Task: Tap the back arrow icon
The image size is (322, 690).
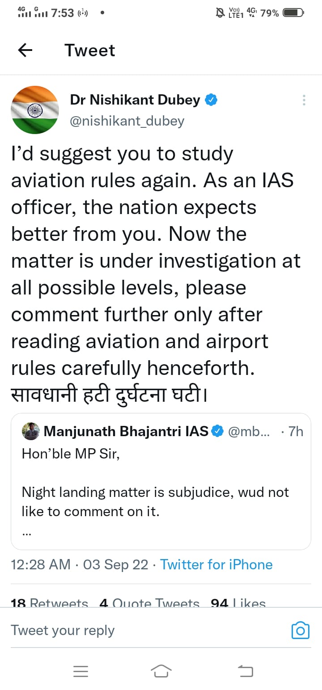Action: point(25,50)
